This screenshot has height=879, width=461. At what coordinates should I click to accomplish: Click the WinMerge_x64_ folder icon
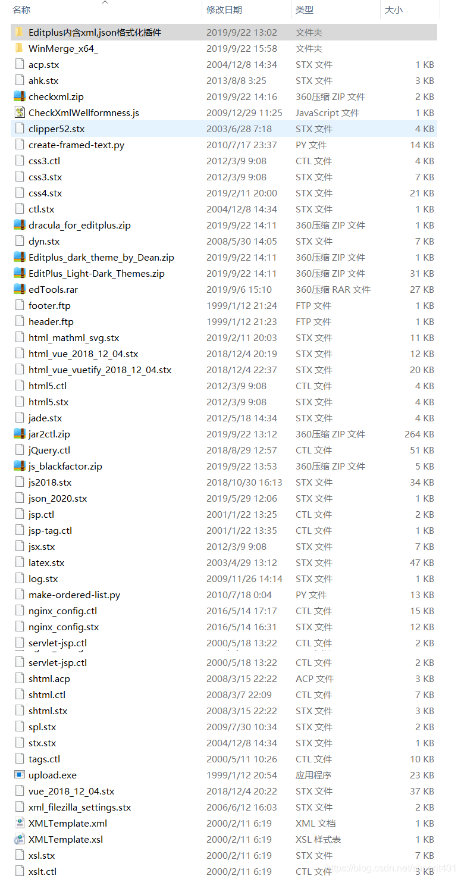tap(19, 48)
